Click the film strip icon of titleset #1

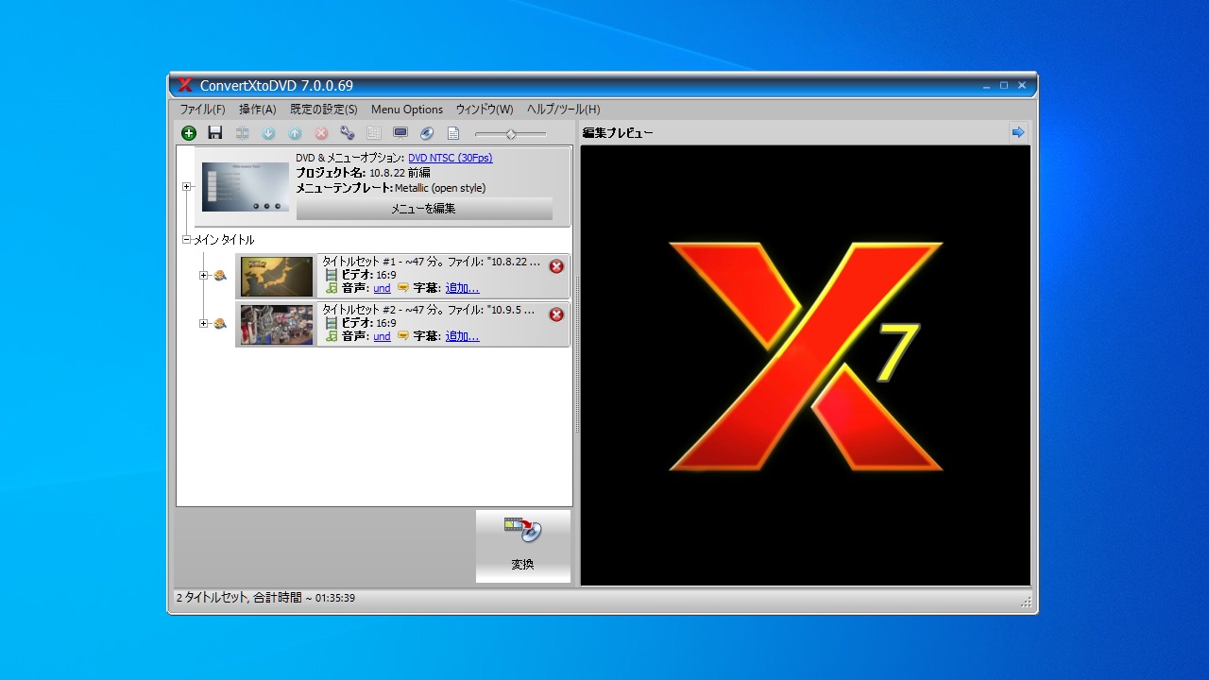pos(331,275)
